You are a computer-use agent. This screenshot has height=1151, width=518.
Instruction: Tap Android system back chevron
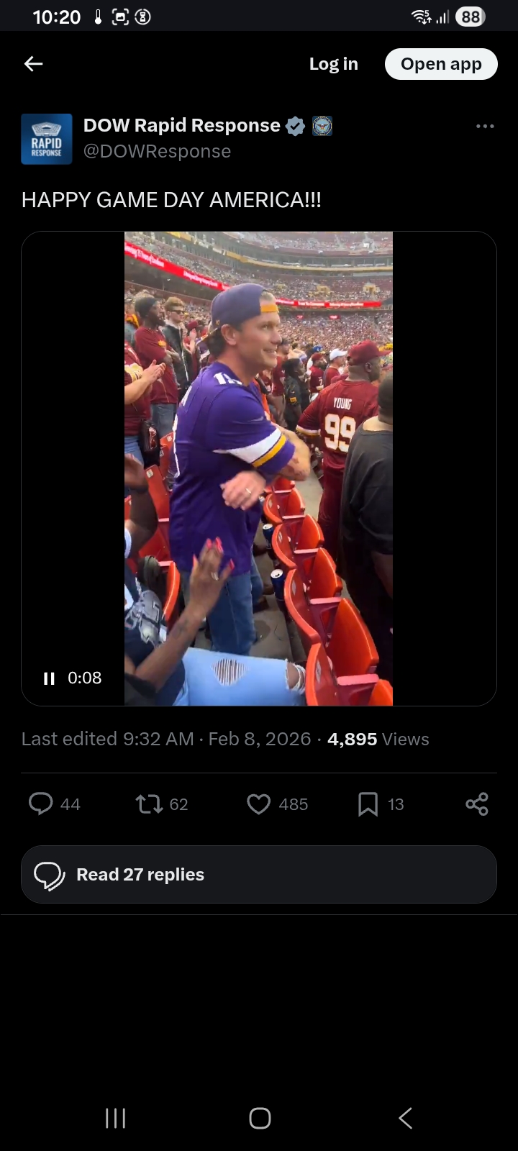tap(406, 1118)
